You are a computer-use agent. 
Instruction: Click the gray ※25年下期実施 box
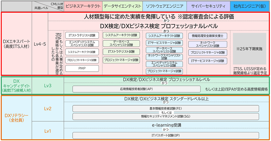point(249,49)
